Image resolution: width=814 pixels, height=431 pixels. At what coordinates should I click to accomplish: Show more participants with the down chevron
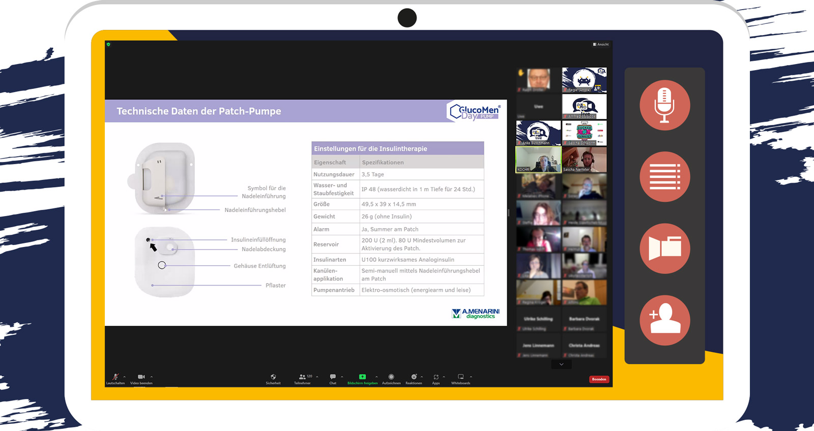point(561,364)
